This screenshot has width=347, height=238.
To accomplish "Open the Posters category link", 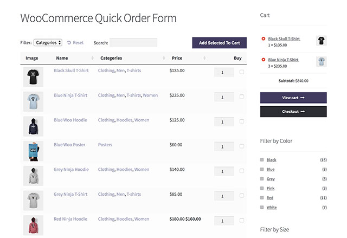I will coord(105,145).
